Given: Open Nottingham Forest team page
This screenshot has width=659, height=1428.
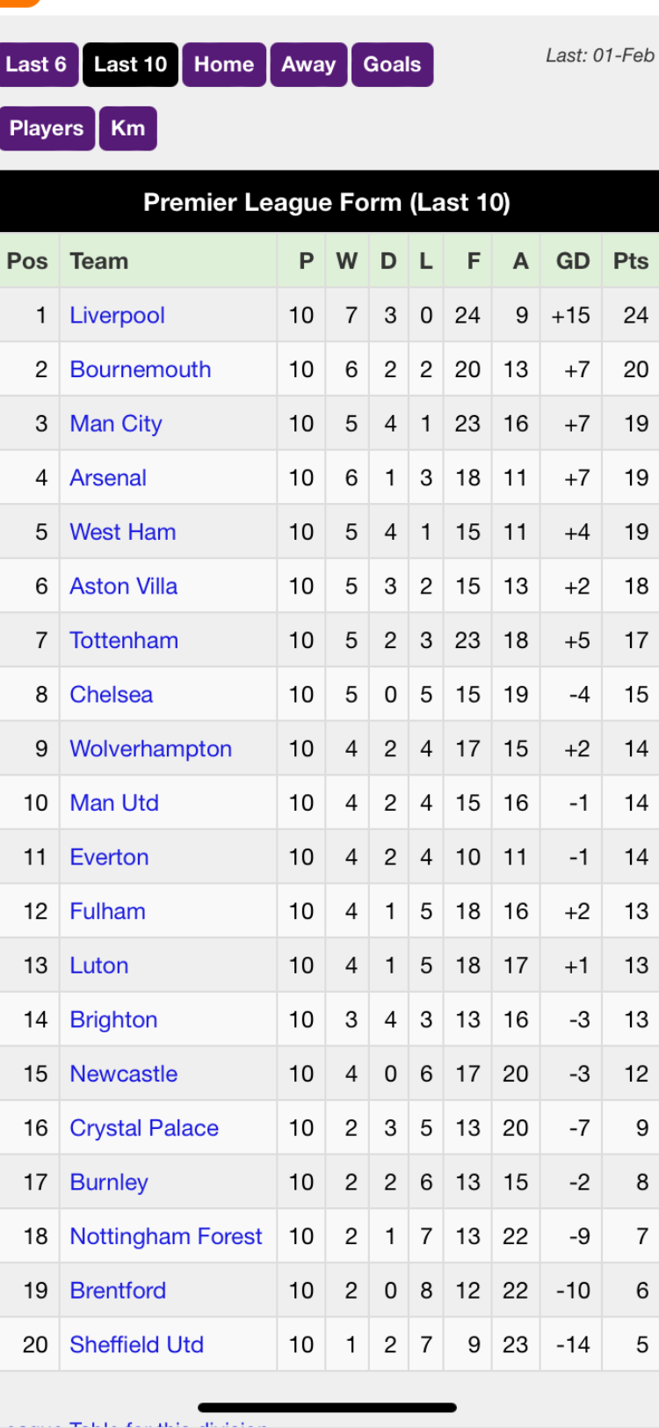Looking at the screenshot, I should (166, 1236).
